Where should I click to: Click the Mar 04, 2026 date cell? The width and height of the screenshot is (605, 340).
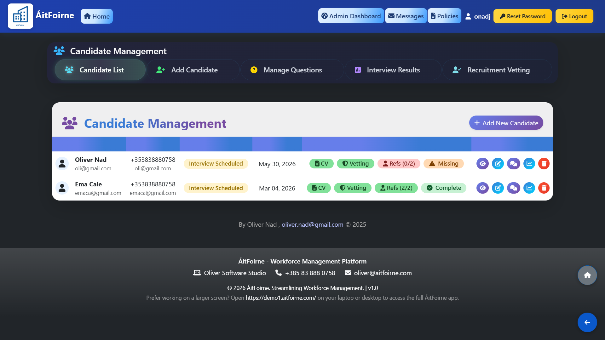tap(277, 188)
